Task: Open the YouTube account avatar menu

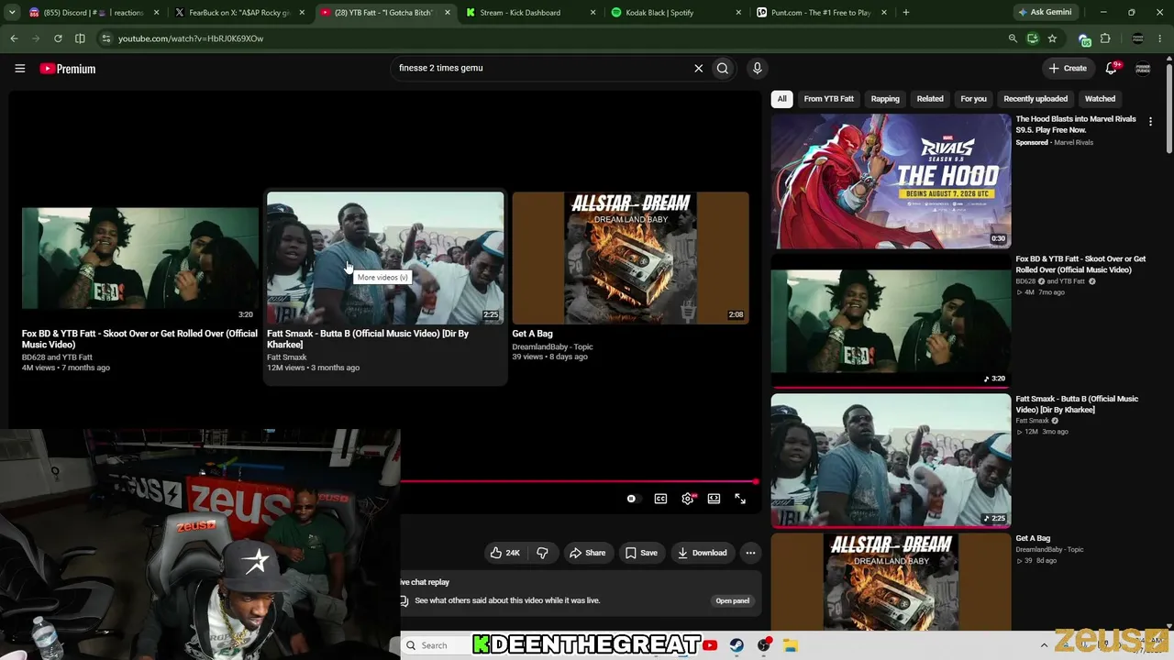Action: pyautogui.click(x=1143, y=68)
